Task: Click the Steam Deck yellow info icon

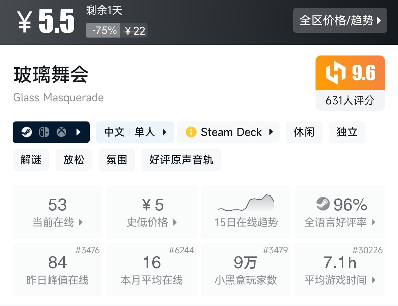Action: (x=191, y=132)
